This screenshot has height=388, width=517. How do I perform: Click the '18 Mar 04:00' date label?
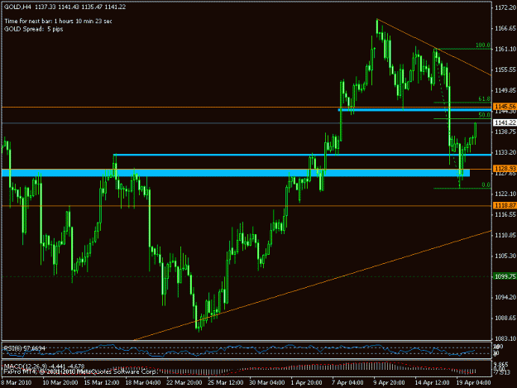143,383
